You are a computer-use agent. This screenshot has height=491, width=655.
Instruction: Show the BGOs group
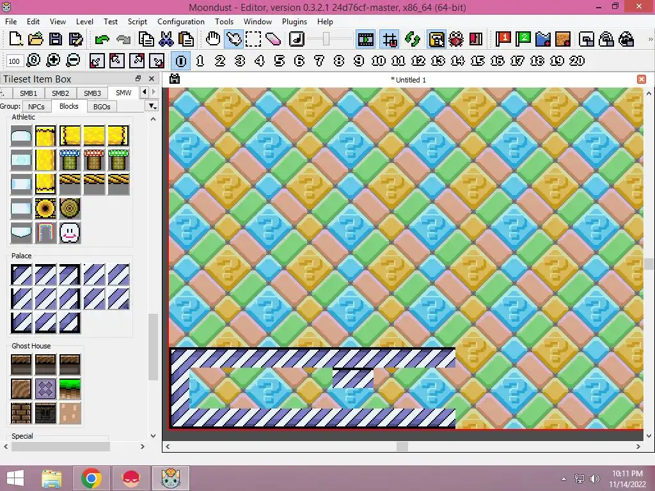pos(102,107)
